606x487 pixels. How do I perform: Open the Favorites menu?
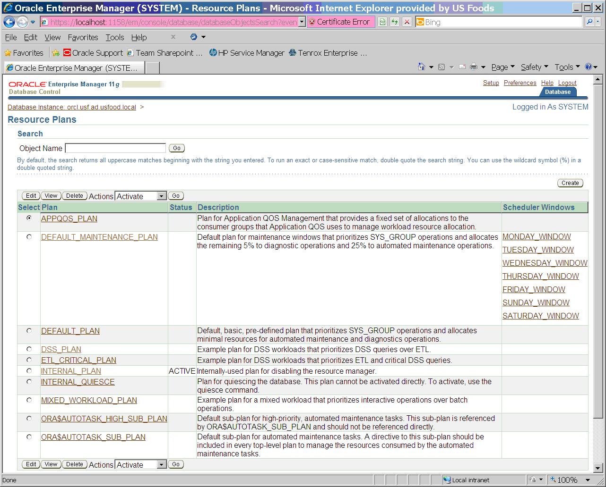click(83, 37)
